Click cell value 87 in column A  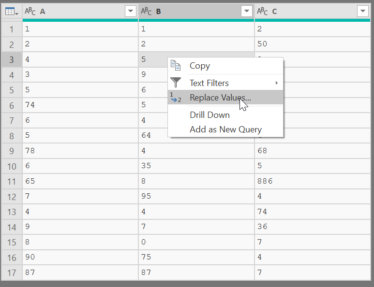coord(30,272)
